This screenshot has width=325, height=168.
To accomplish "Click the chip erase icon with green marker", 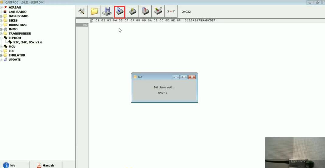I will (x=158, y=11).
